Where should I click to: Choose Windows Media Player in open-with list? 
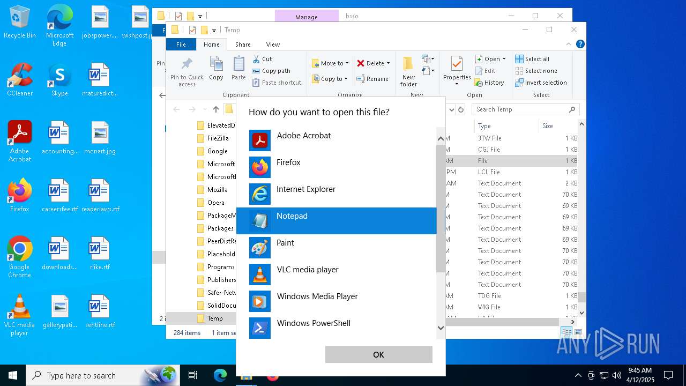pos(336,301)
